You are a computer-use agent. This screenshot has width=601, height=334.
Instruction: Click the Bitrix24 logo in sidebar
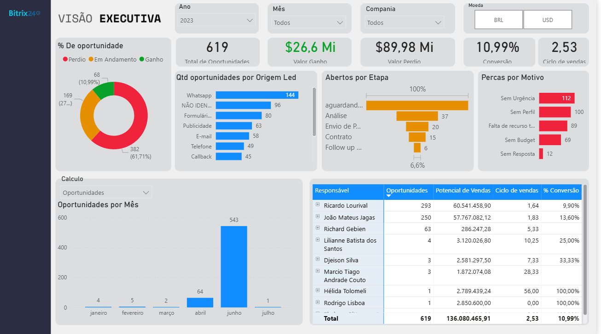pos(24,13)
